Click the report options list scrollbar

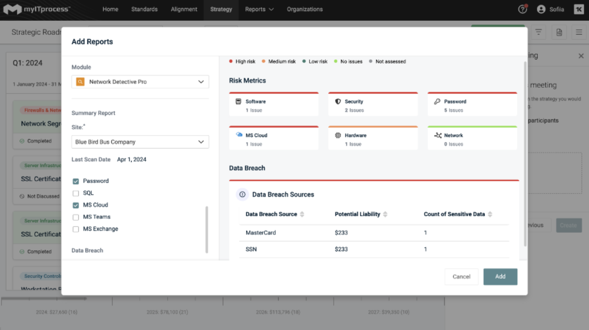tap(207, 230)
